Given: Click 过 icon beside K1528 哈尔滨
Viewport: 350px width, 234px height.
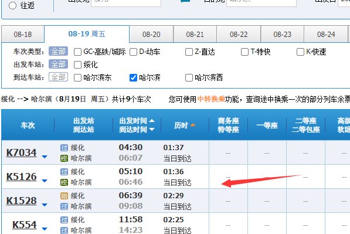Looking at the screenshot, I should point(64,206).
